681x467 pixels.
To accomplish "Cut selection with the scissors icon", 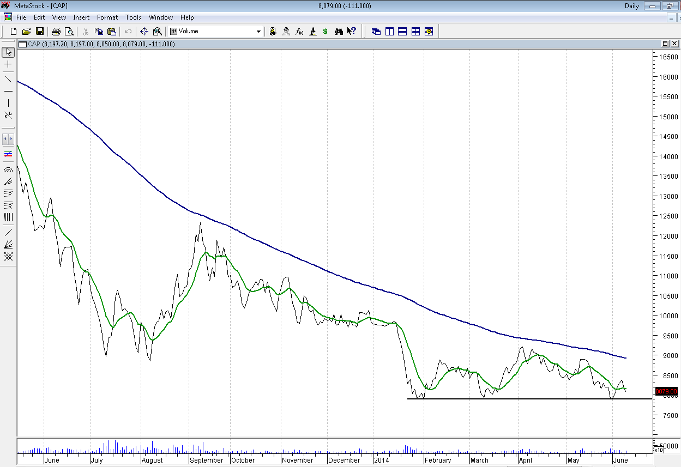I will coord(86,32).
